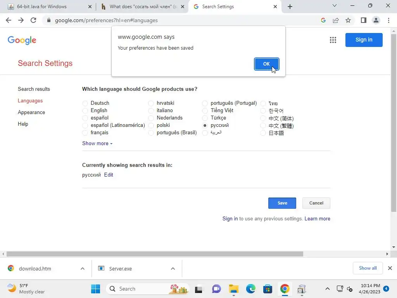Image resolution: width=397 pixels, height=298 pixels.
Task: Open the tab search dropdown
Action: (x=335, y=5)
